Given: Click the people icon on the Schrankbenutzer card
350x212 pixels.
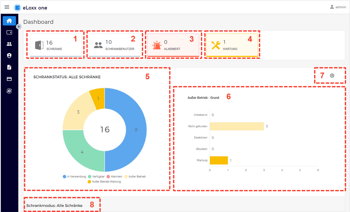Looking at the screenshot, I should (x=98, y=45).
